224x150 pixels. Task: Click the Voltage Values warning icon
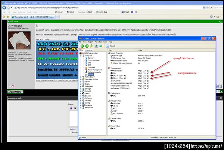pyautogui.click(x=109, y=101)
